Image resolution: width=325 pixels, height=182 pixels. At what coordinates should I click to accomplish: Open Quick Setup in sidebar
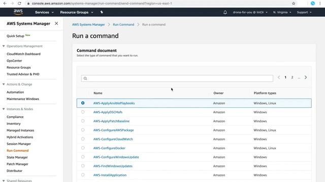point(15,36)
